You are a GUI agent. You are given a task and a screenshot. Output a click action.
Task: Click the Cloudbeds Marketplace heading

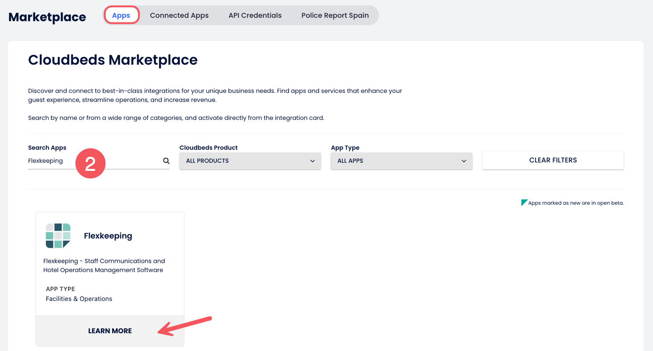click(113, 60)
